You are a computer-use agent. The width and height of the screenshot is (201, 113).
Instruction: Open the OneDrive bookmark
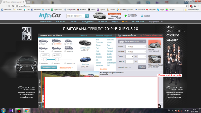pyautogui.click(x=140, y=10)
